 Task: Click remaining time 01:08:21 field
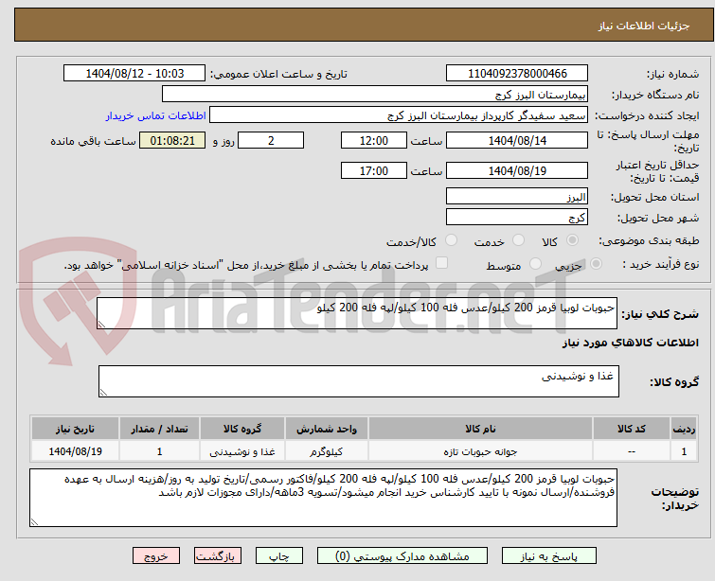click(172, 140)
